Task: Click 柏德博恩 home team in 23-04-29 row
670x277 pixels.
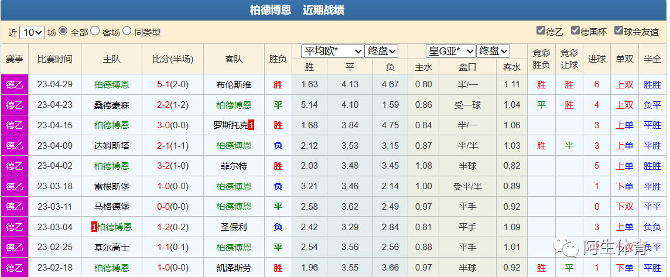Action: [111, 85]
